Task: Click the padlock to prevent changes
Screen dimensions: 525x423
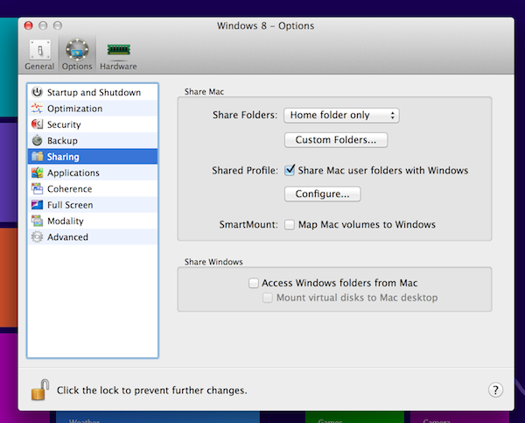Action: [x=40, y=390]
